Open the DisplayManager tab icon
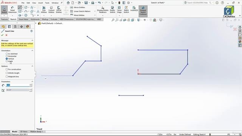 28,26
